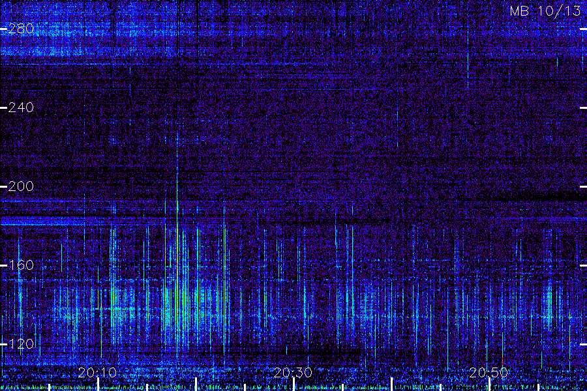Viewport: 587px width, 391px height.
Task: Click the 200 frequency axis label
Action: pos(21,186)
